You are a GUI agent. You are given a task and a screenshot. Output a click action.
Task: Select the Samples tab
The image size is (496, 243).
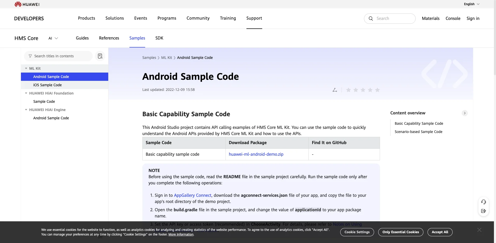137,38
